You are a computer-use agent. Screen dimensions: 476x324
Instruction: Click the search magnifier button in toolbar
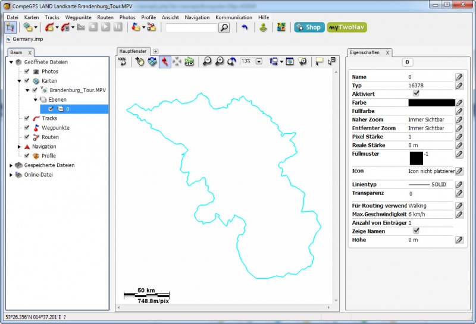coord(224,27)
